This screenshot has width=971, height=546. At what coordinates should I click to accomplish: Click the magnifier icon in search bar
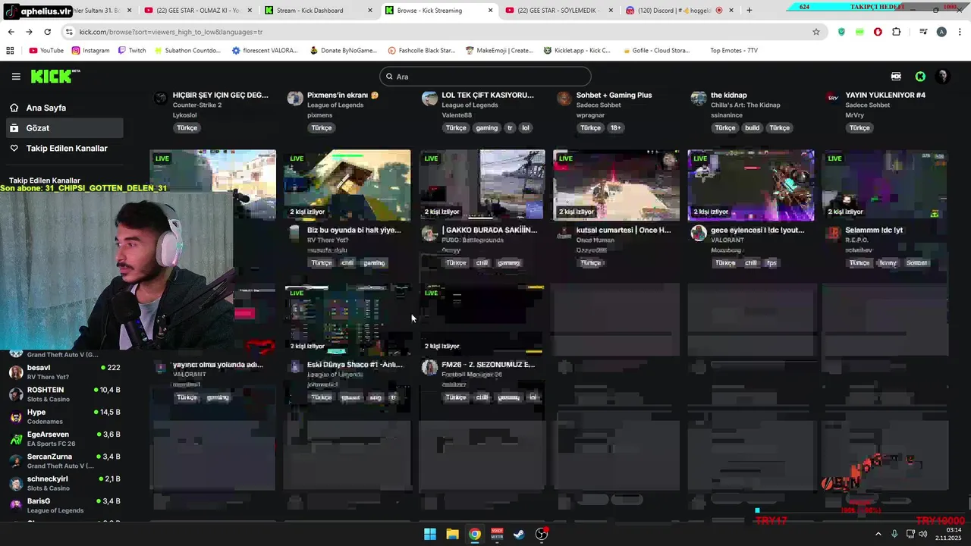[x=389, y=77]
